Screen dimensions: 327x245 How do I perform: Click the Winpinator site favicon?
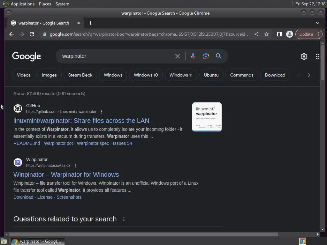[18, 162]
